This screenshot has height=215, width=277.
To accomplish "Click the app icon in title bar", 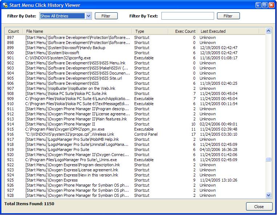I will pyautogui.click(x=5, y=5).
